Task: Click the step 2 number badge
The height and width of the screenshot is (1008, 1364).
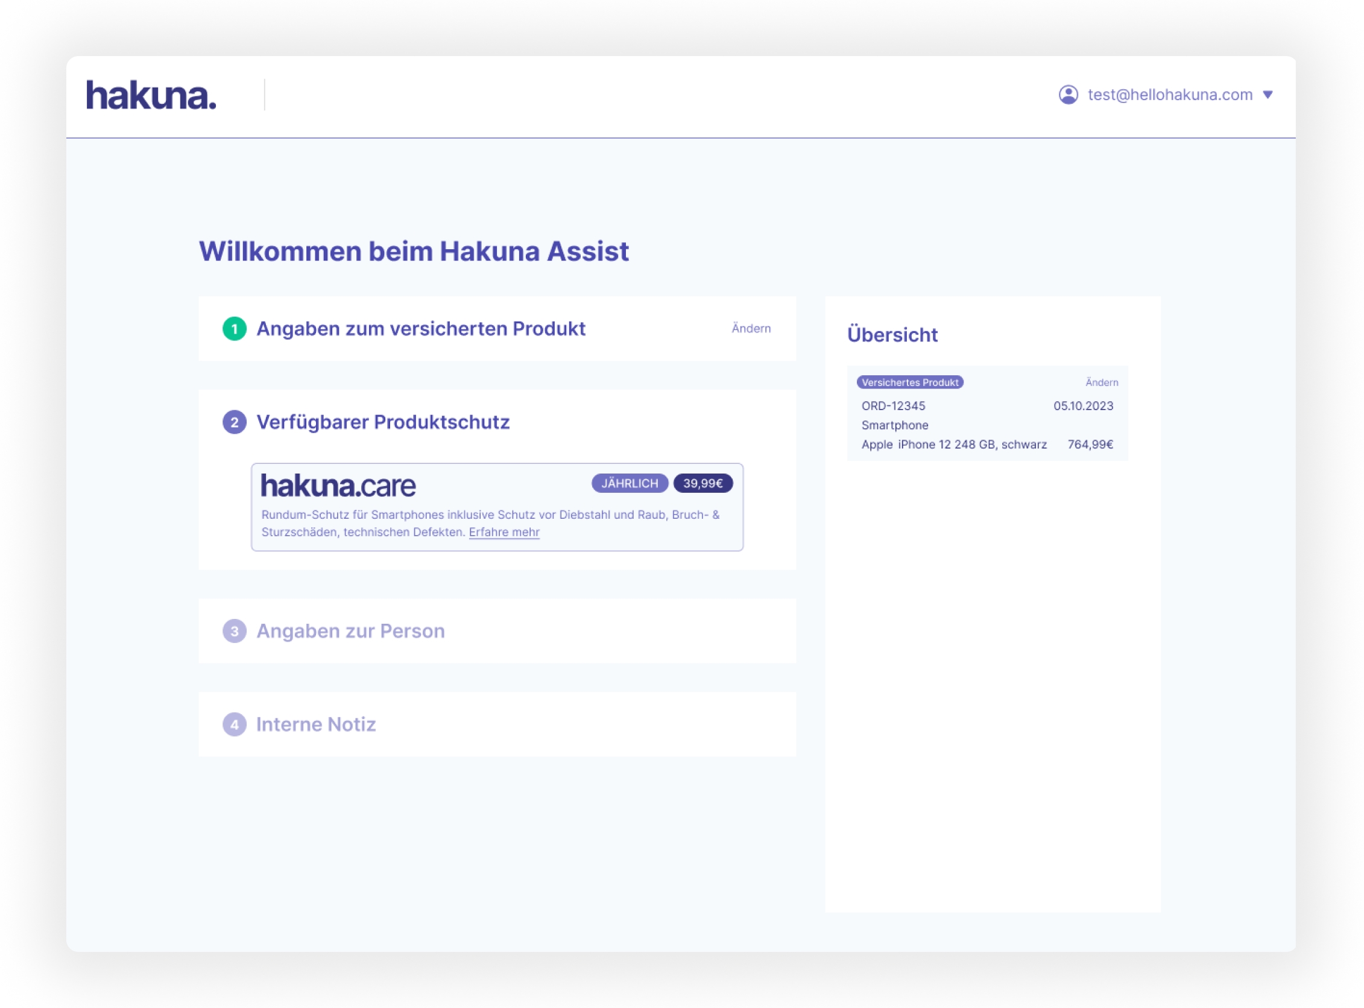Action: pos(234,422)
